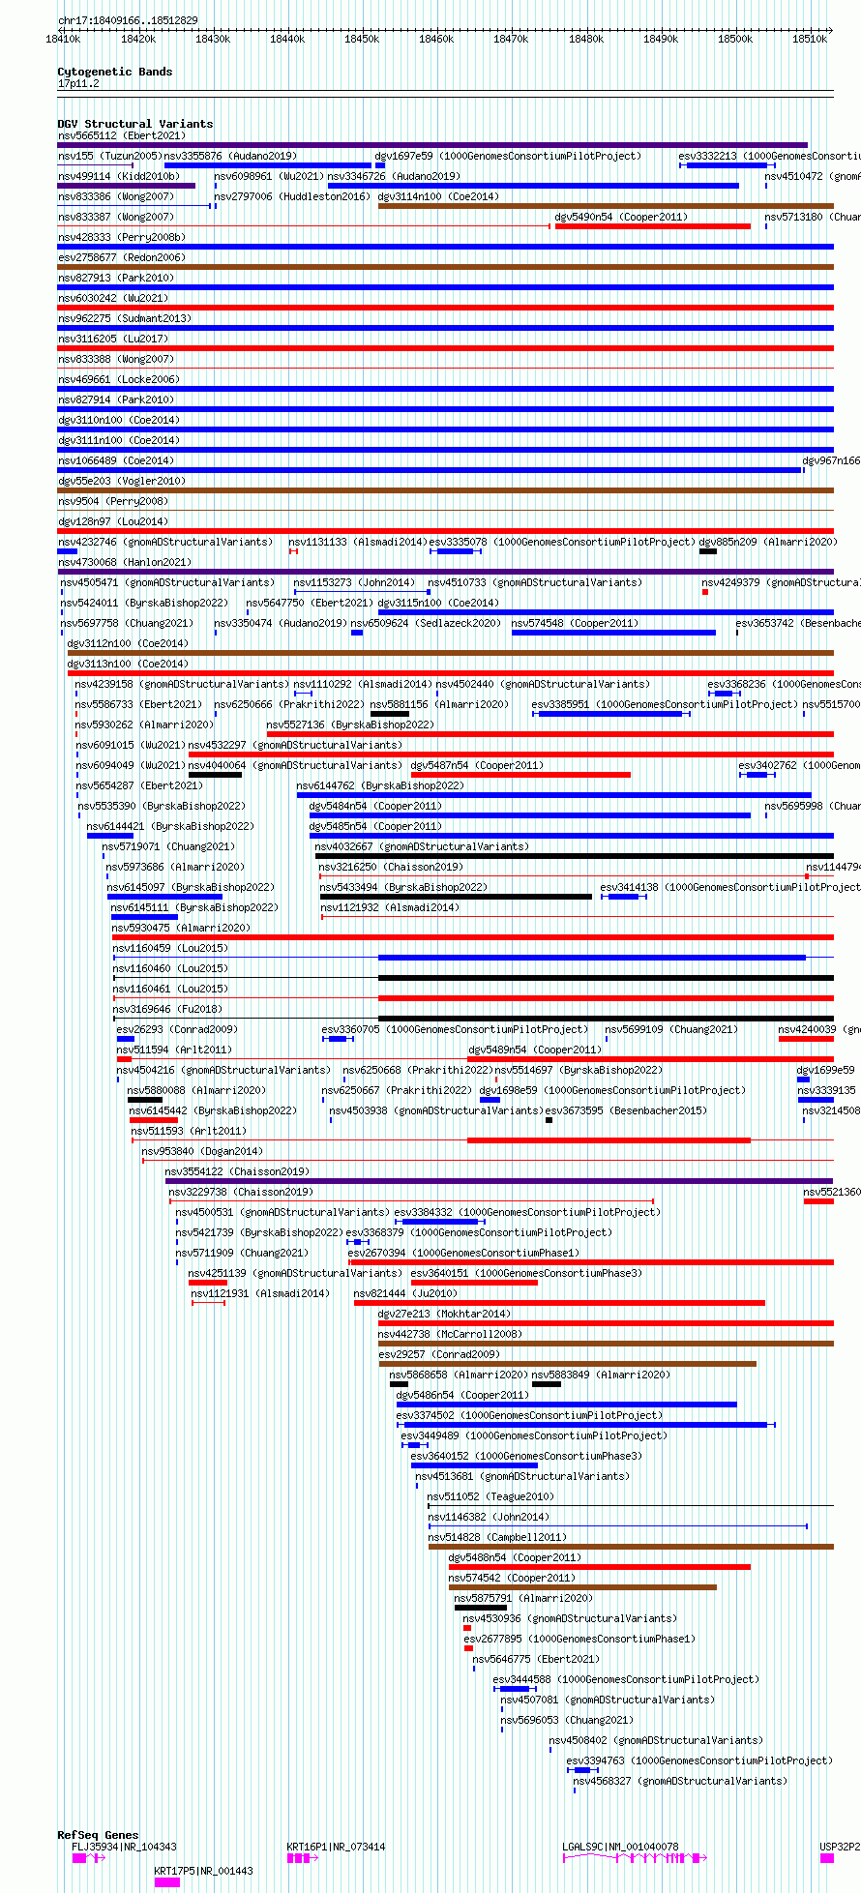
Task: Click the nsv5930475 (Almarri2020) label
Action: pyautogui.click(x=181, y=928)
